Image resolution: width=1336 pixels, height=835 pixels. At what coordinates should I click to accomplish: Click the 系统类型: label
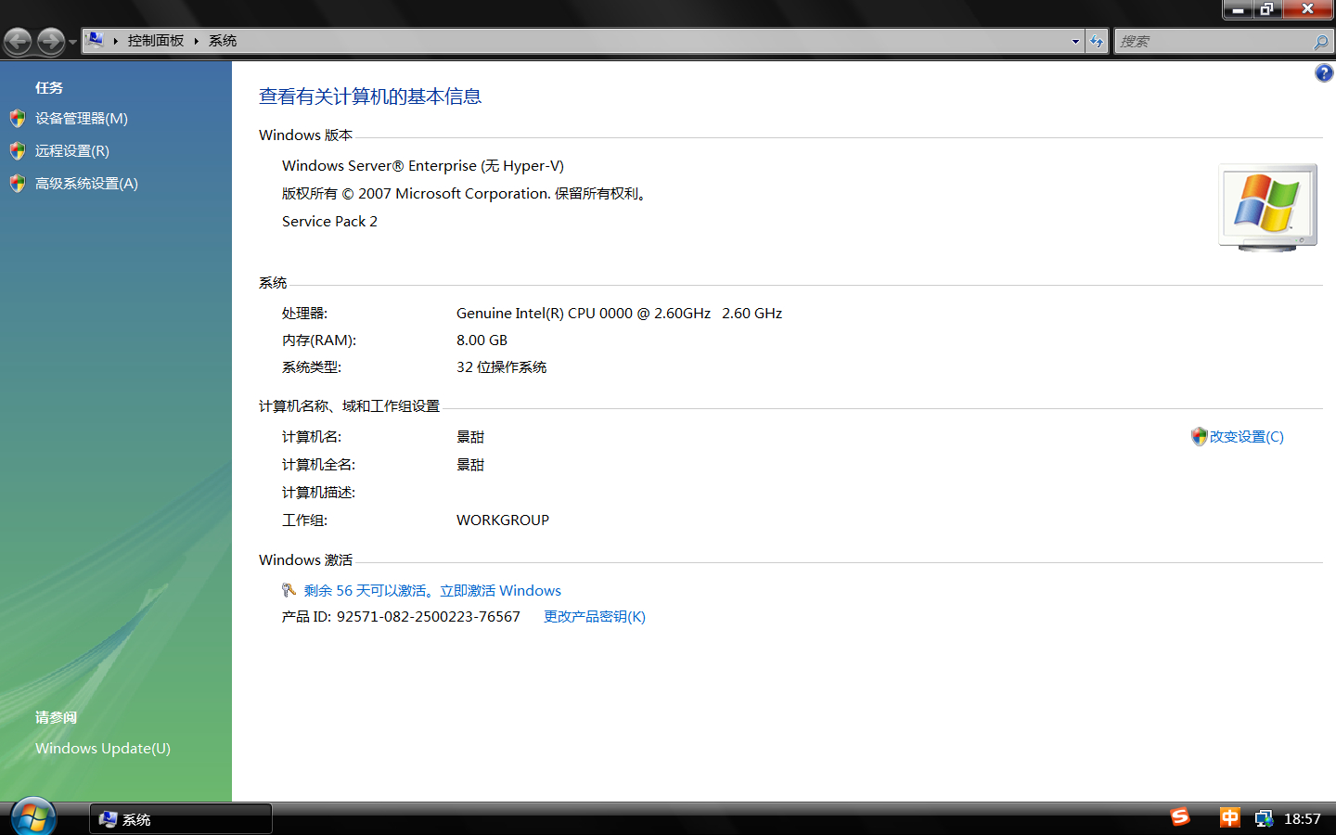312,367
